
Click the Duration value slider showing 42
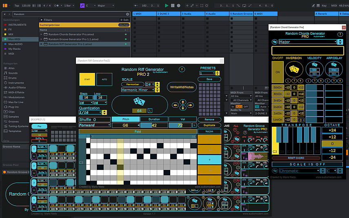154,126
